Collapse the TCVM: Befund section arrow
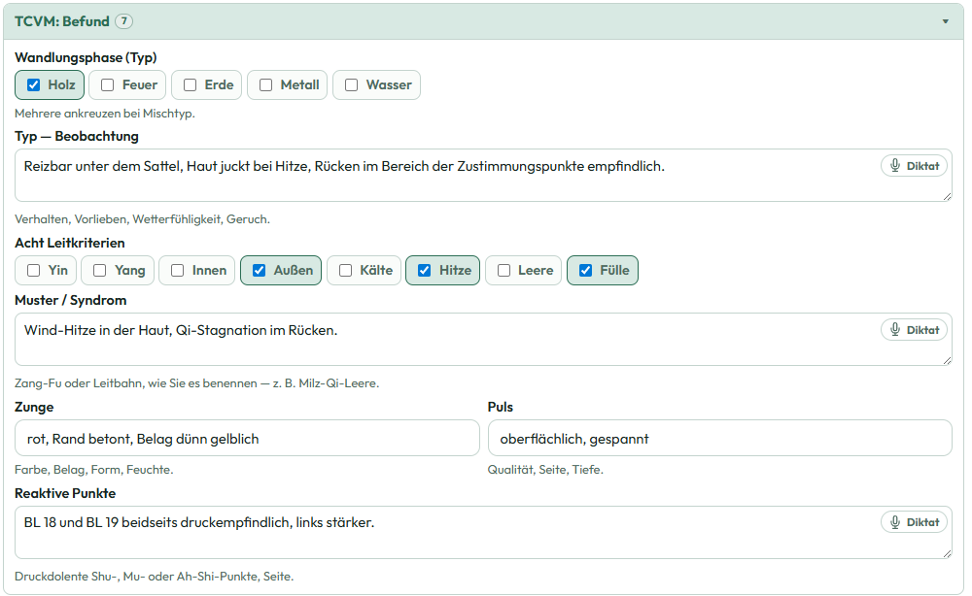 click(x=946, y=21)
